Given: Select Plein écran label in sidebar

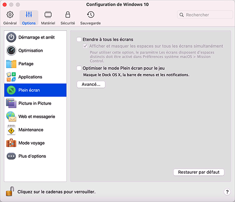Looking at the screenshot, I should click(x=29, y=90).
